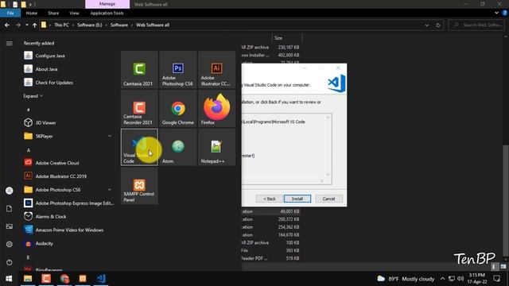This screenshot has height=286, width=509.
Task: Launch the Adobe Photoshop CS6 tile
Action: (x=178, y=69)
